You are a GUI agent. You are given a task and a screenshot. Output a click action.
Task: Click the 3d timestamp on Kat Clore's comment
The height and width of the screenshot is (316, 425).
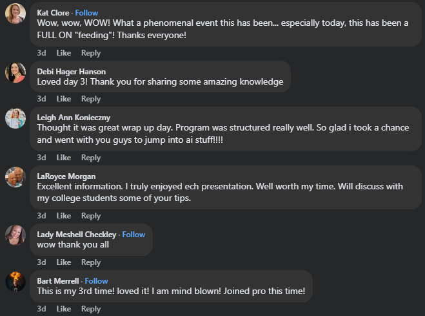point(41,53)
